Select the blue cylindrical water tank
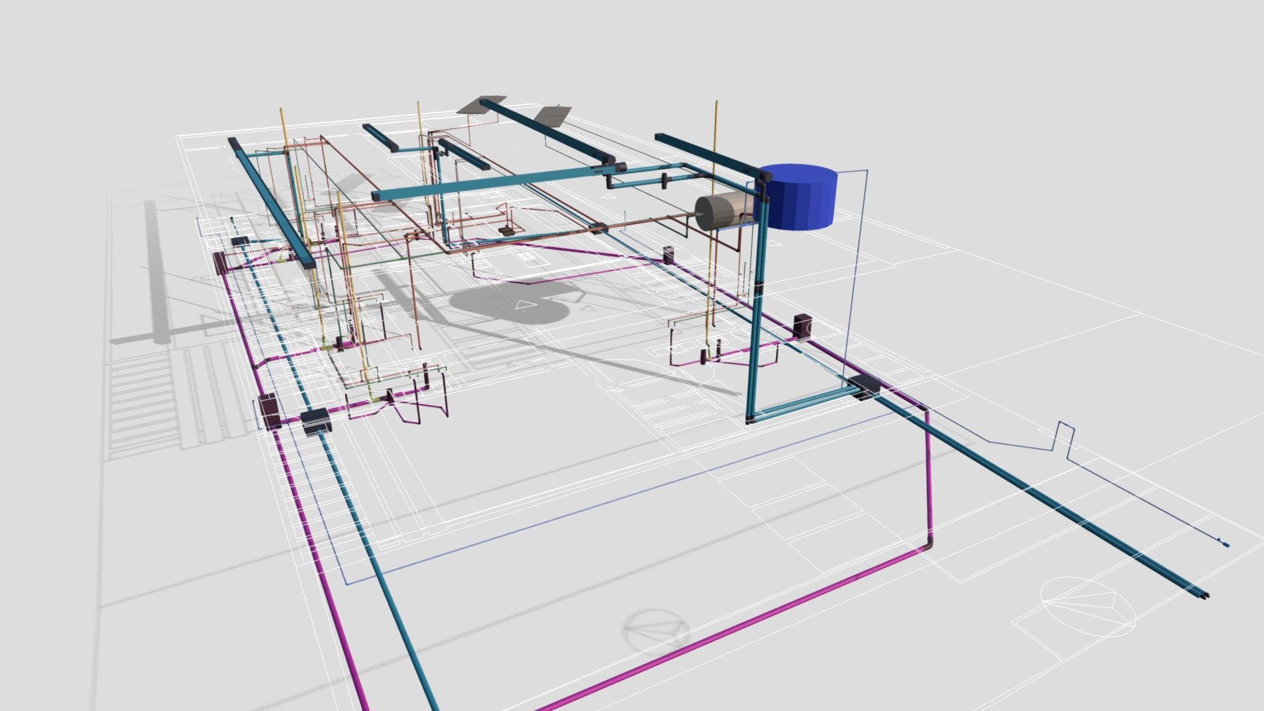Viewport: 1264px width, 711px height. pyautogui.click(x=797, y=196)
